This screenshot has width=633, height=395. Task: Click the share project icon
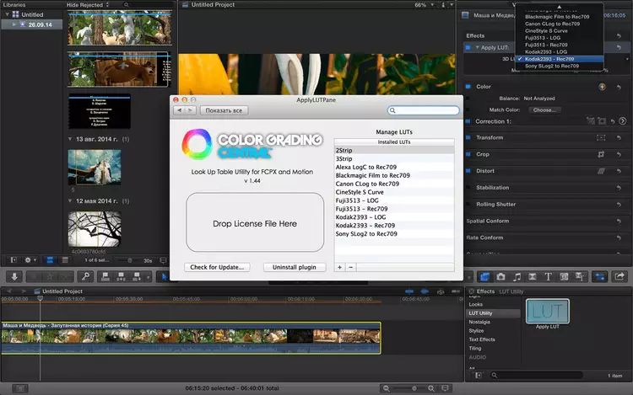(619, 276)
